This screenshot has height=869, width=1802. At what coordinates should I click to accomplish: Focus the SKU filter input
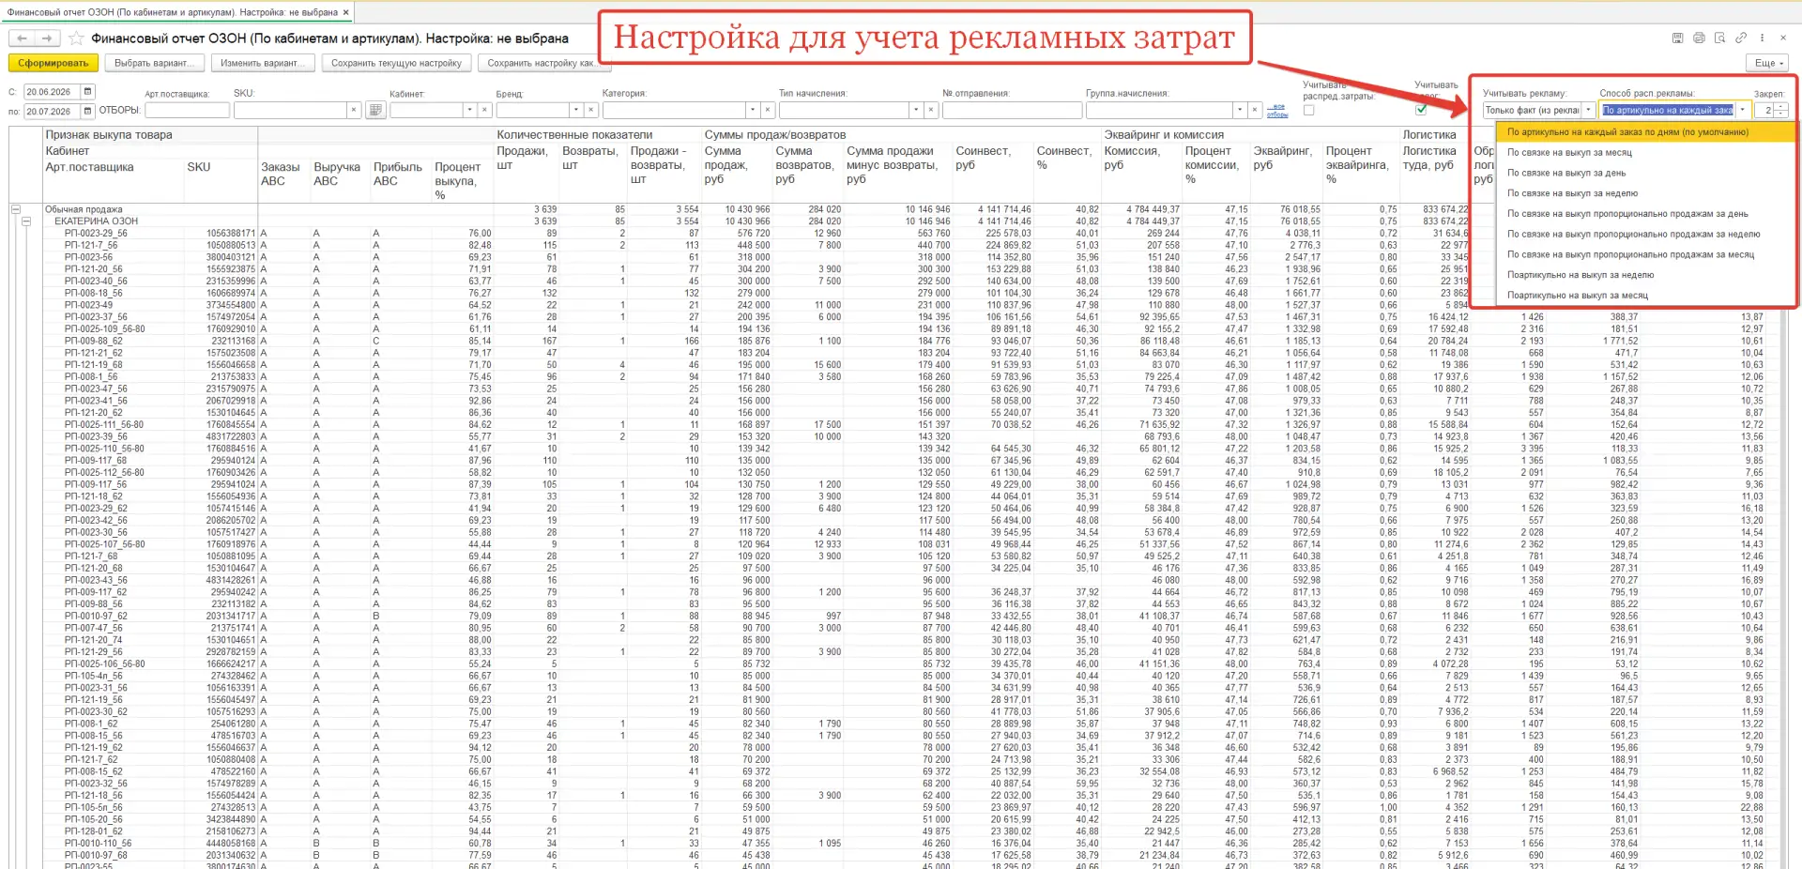tap(291, 111)
